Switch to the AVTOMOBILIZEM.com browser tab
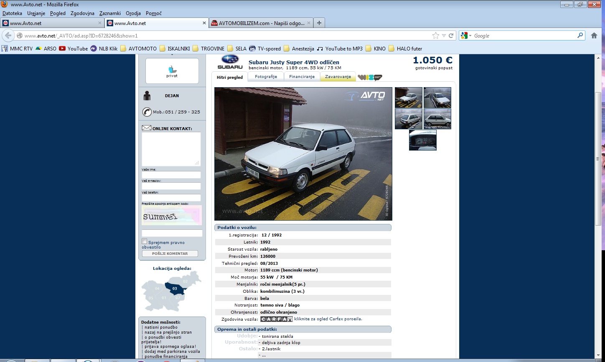The height and width of the screenshot is (362, 605). [261, 23]
